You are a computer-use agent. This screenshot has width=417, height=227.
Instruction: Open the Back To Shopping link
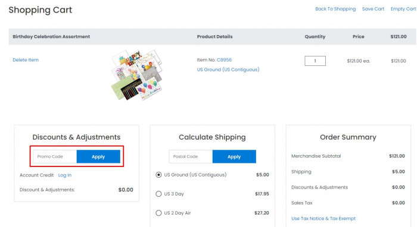(x=335, y=9)
